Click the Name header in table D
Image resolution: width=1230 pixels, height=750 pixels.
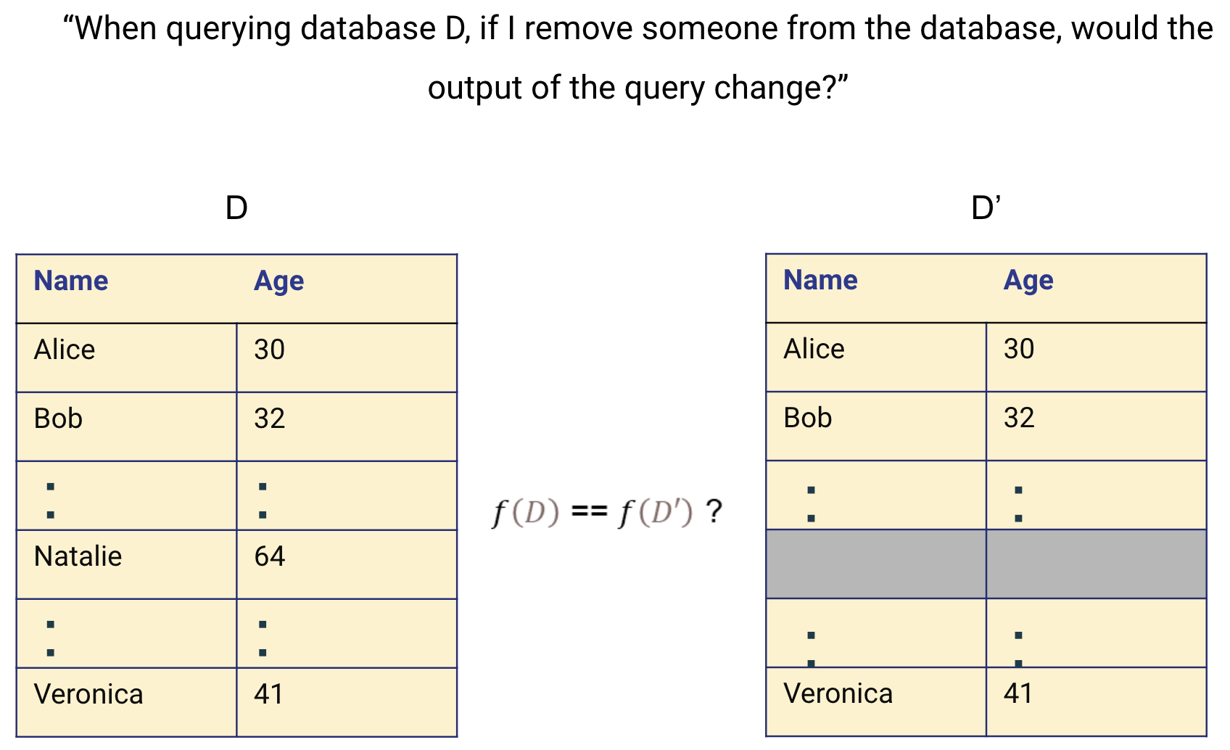pyautogui.click(x=71, y=281)
